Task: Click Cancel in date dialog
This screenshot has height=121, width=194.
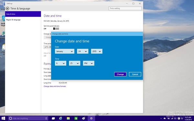Action: [x=135, y=74]
